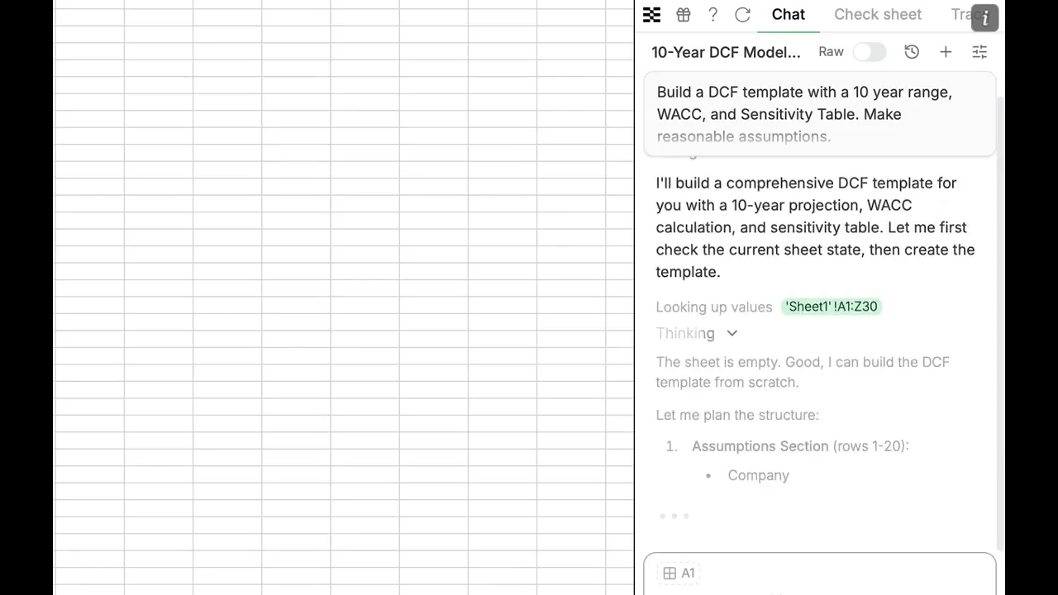
Task: Click the question mark help icon
Action: 712,15
